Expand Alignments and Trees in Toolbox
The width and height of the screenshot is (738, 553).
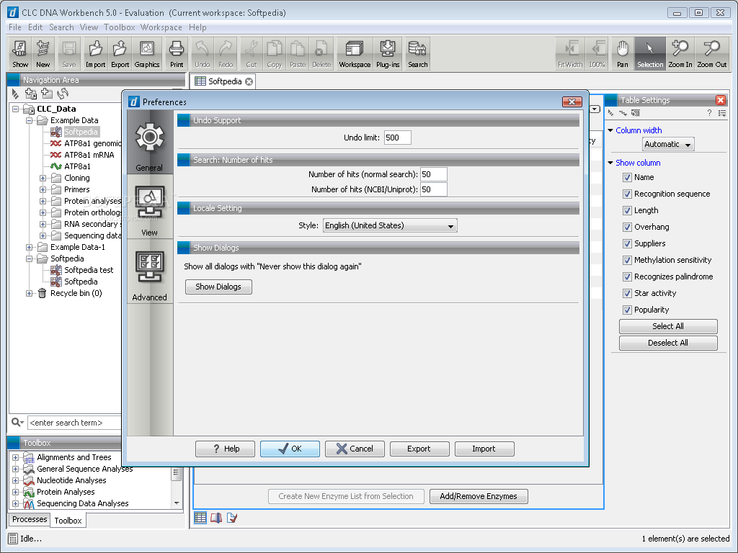point(16,457)
